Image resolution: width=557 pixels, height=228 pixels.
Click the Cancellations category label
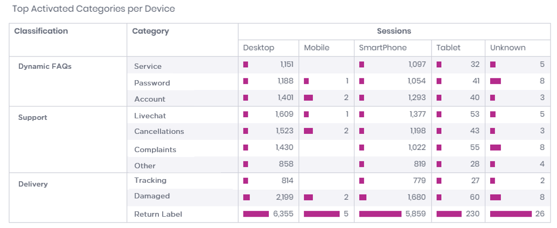pos(159,132)
